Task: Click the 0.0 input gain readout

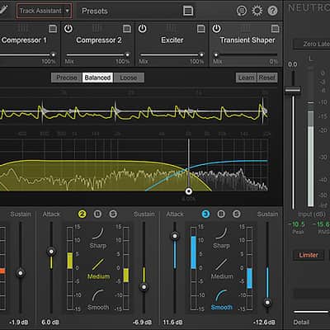Action: (293, 64)
